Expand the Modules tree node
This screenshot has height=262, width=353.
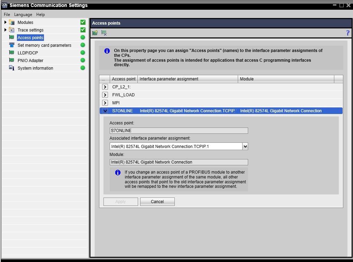[6, 22]
